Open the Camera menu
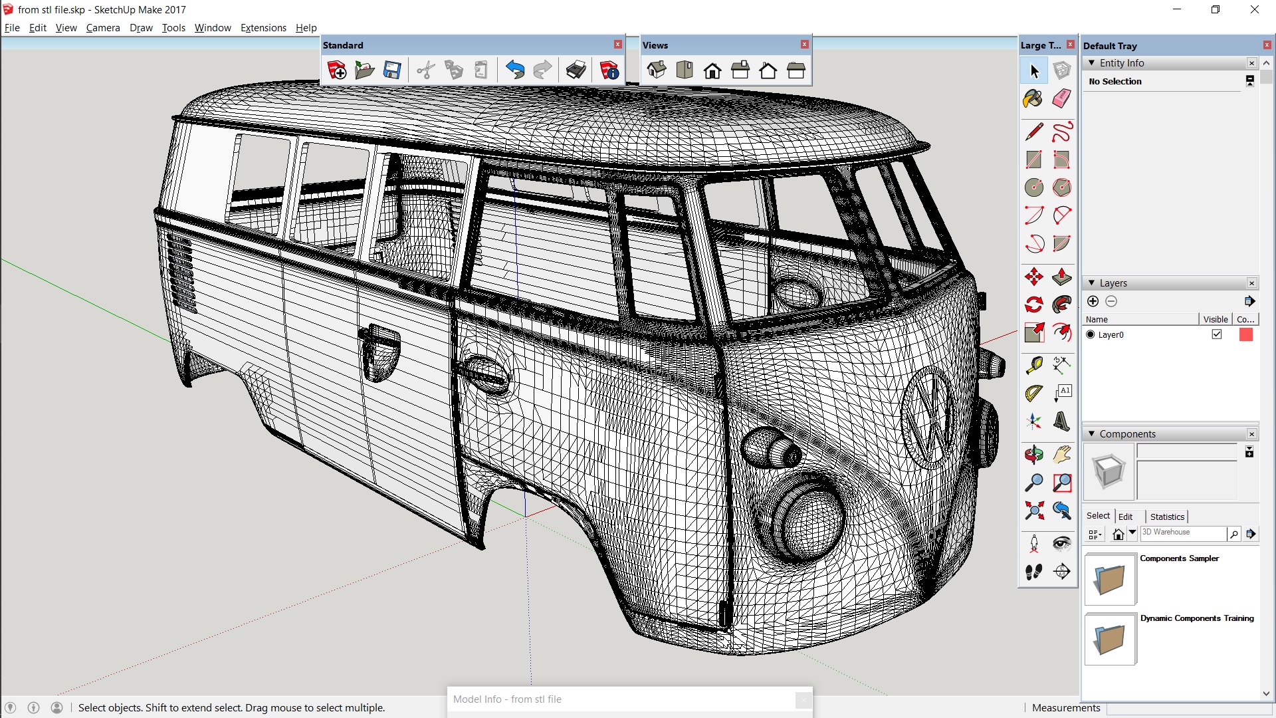The image size is (1276, 718). (x=103, y=28)
